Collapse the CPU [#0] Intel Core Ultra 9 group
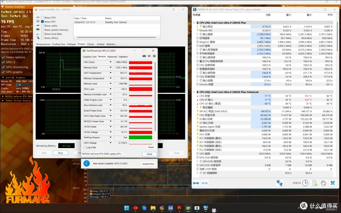The width and height of the screenshot is (341, 213). [x=194, y=23]
